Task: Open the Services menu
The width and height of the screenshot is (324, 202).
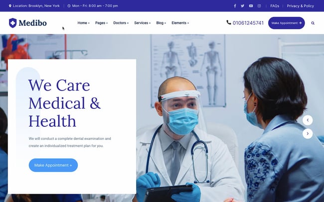Action: [x=143, y=23]
